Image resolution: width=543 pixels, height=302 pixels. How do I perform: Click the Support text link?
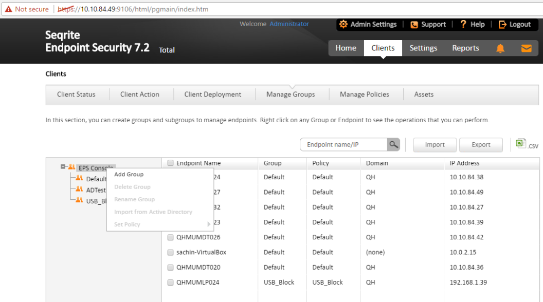tap(433, 24)
